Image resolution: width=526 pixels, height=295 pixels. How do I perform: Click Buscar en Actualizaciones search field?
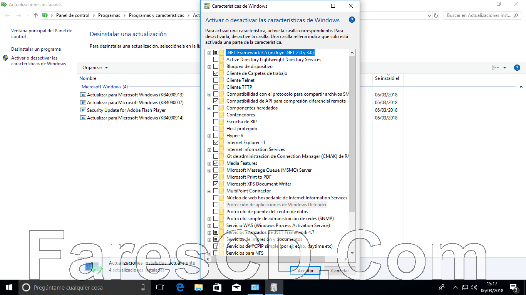point(483,15)
